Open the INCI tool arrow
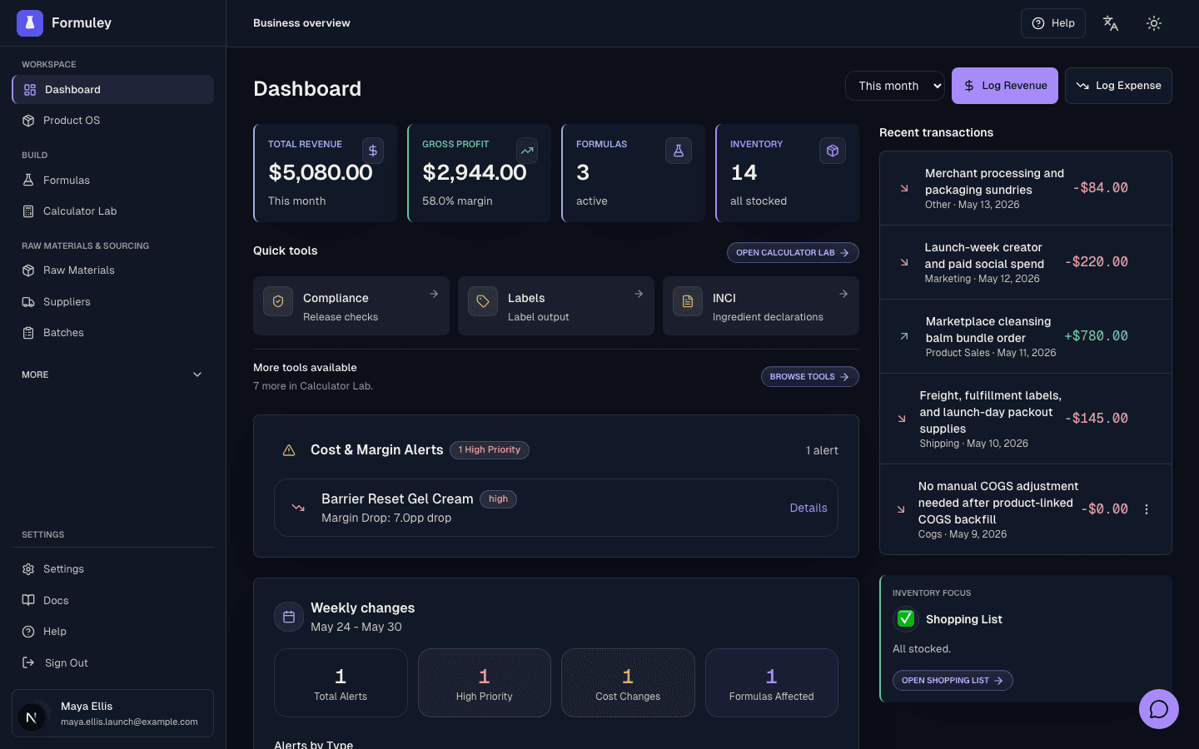Image resolution: width=1199 pixels, height=749 pixels. pos(843,294)
